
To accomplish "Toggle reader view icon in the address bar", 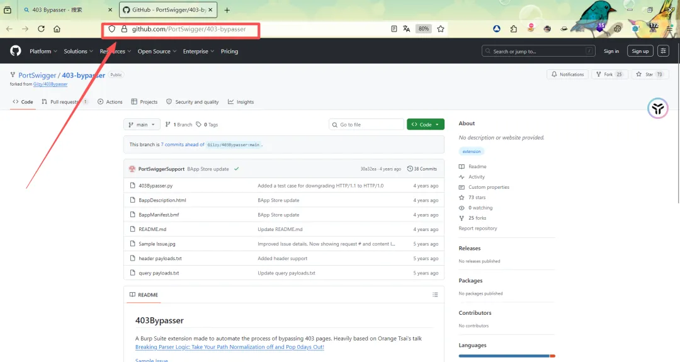I will click(394, 29).
